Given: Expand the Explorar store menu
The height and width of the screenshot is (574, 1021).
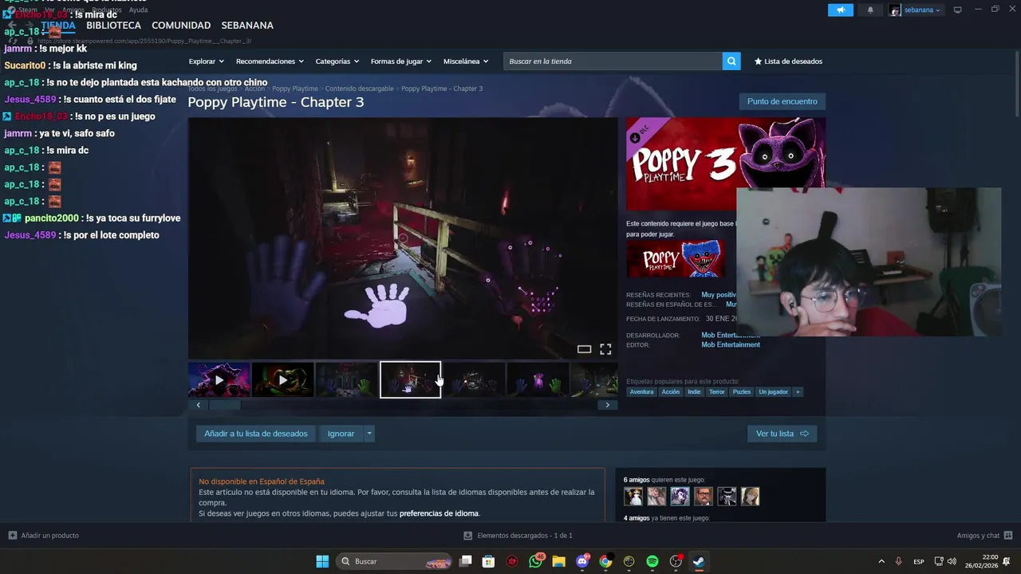Looking at the screenshot, I should tap(206, 61).
